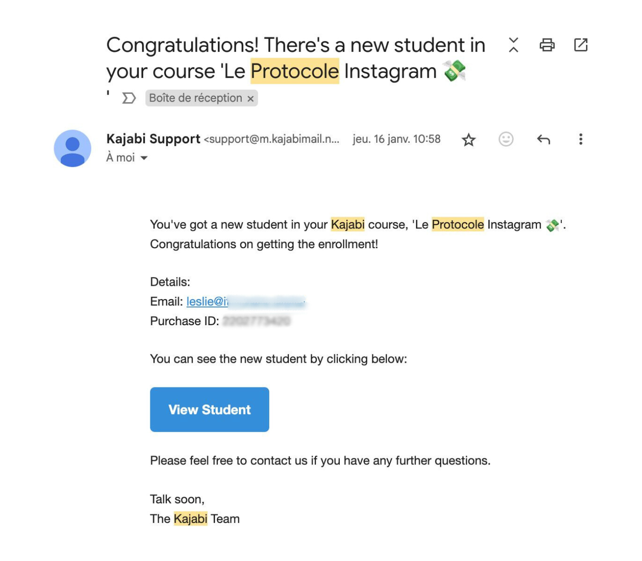The height and width of the screenshot is (561, 642).
Task: Click the money emoji in the subject line
Action: pyautogui.click(x=454, y=71)
